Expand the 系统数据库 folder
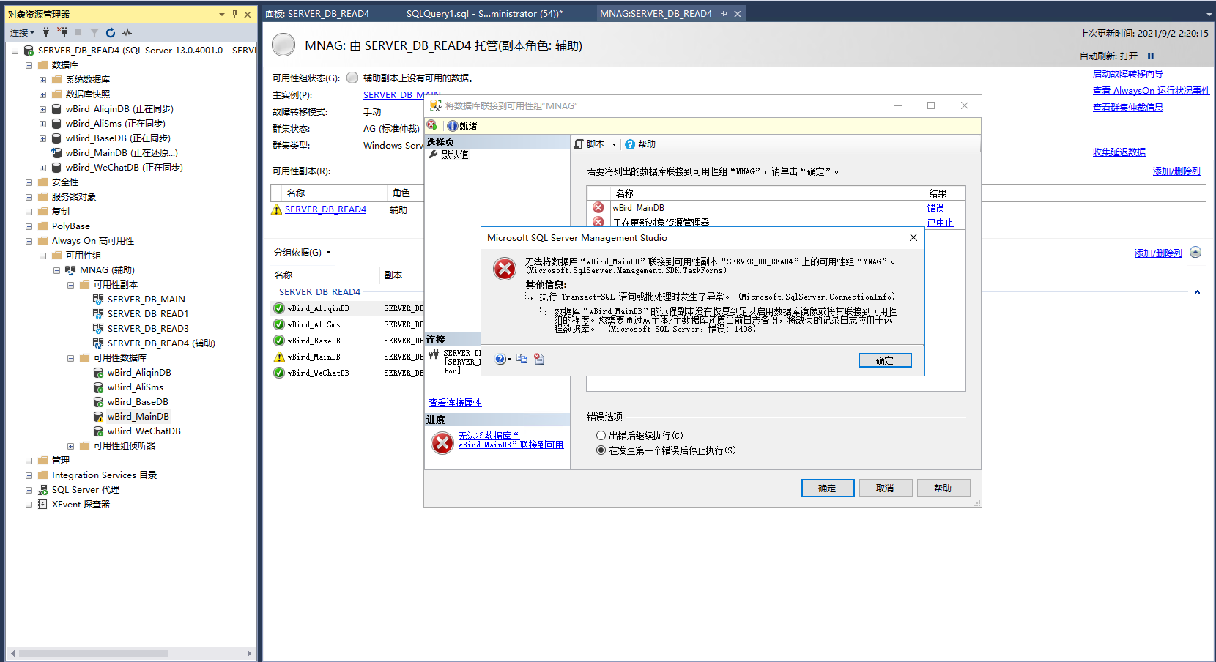 (42, 80)
